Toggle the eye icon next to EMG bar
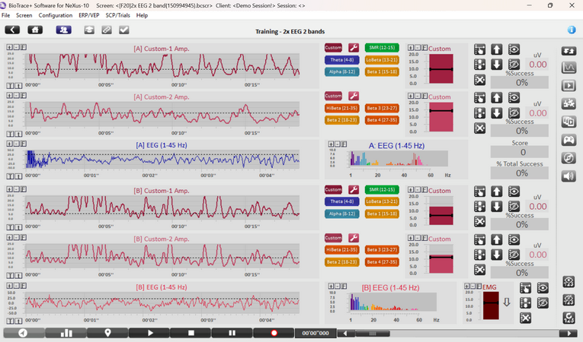 (543, 288)
